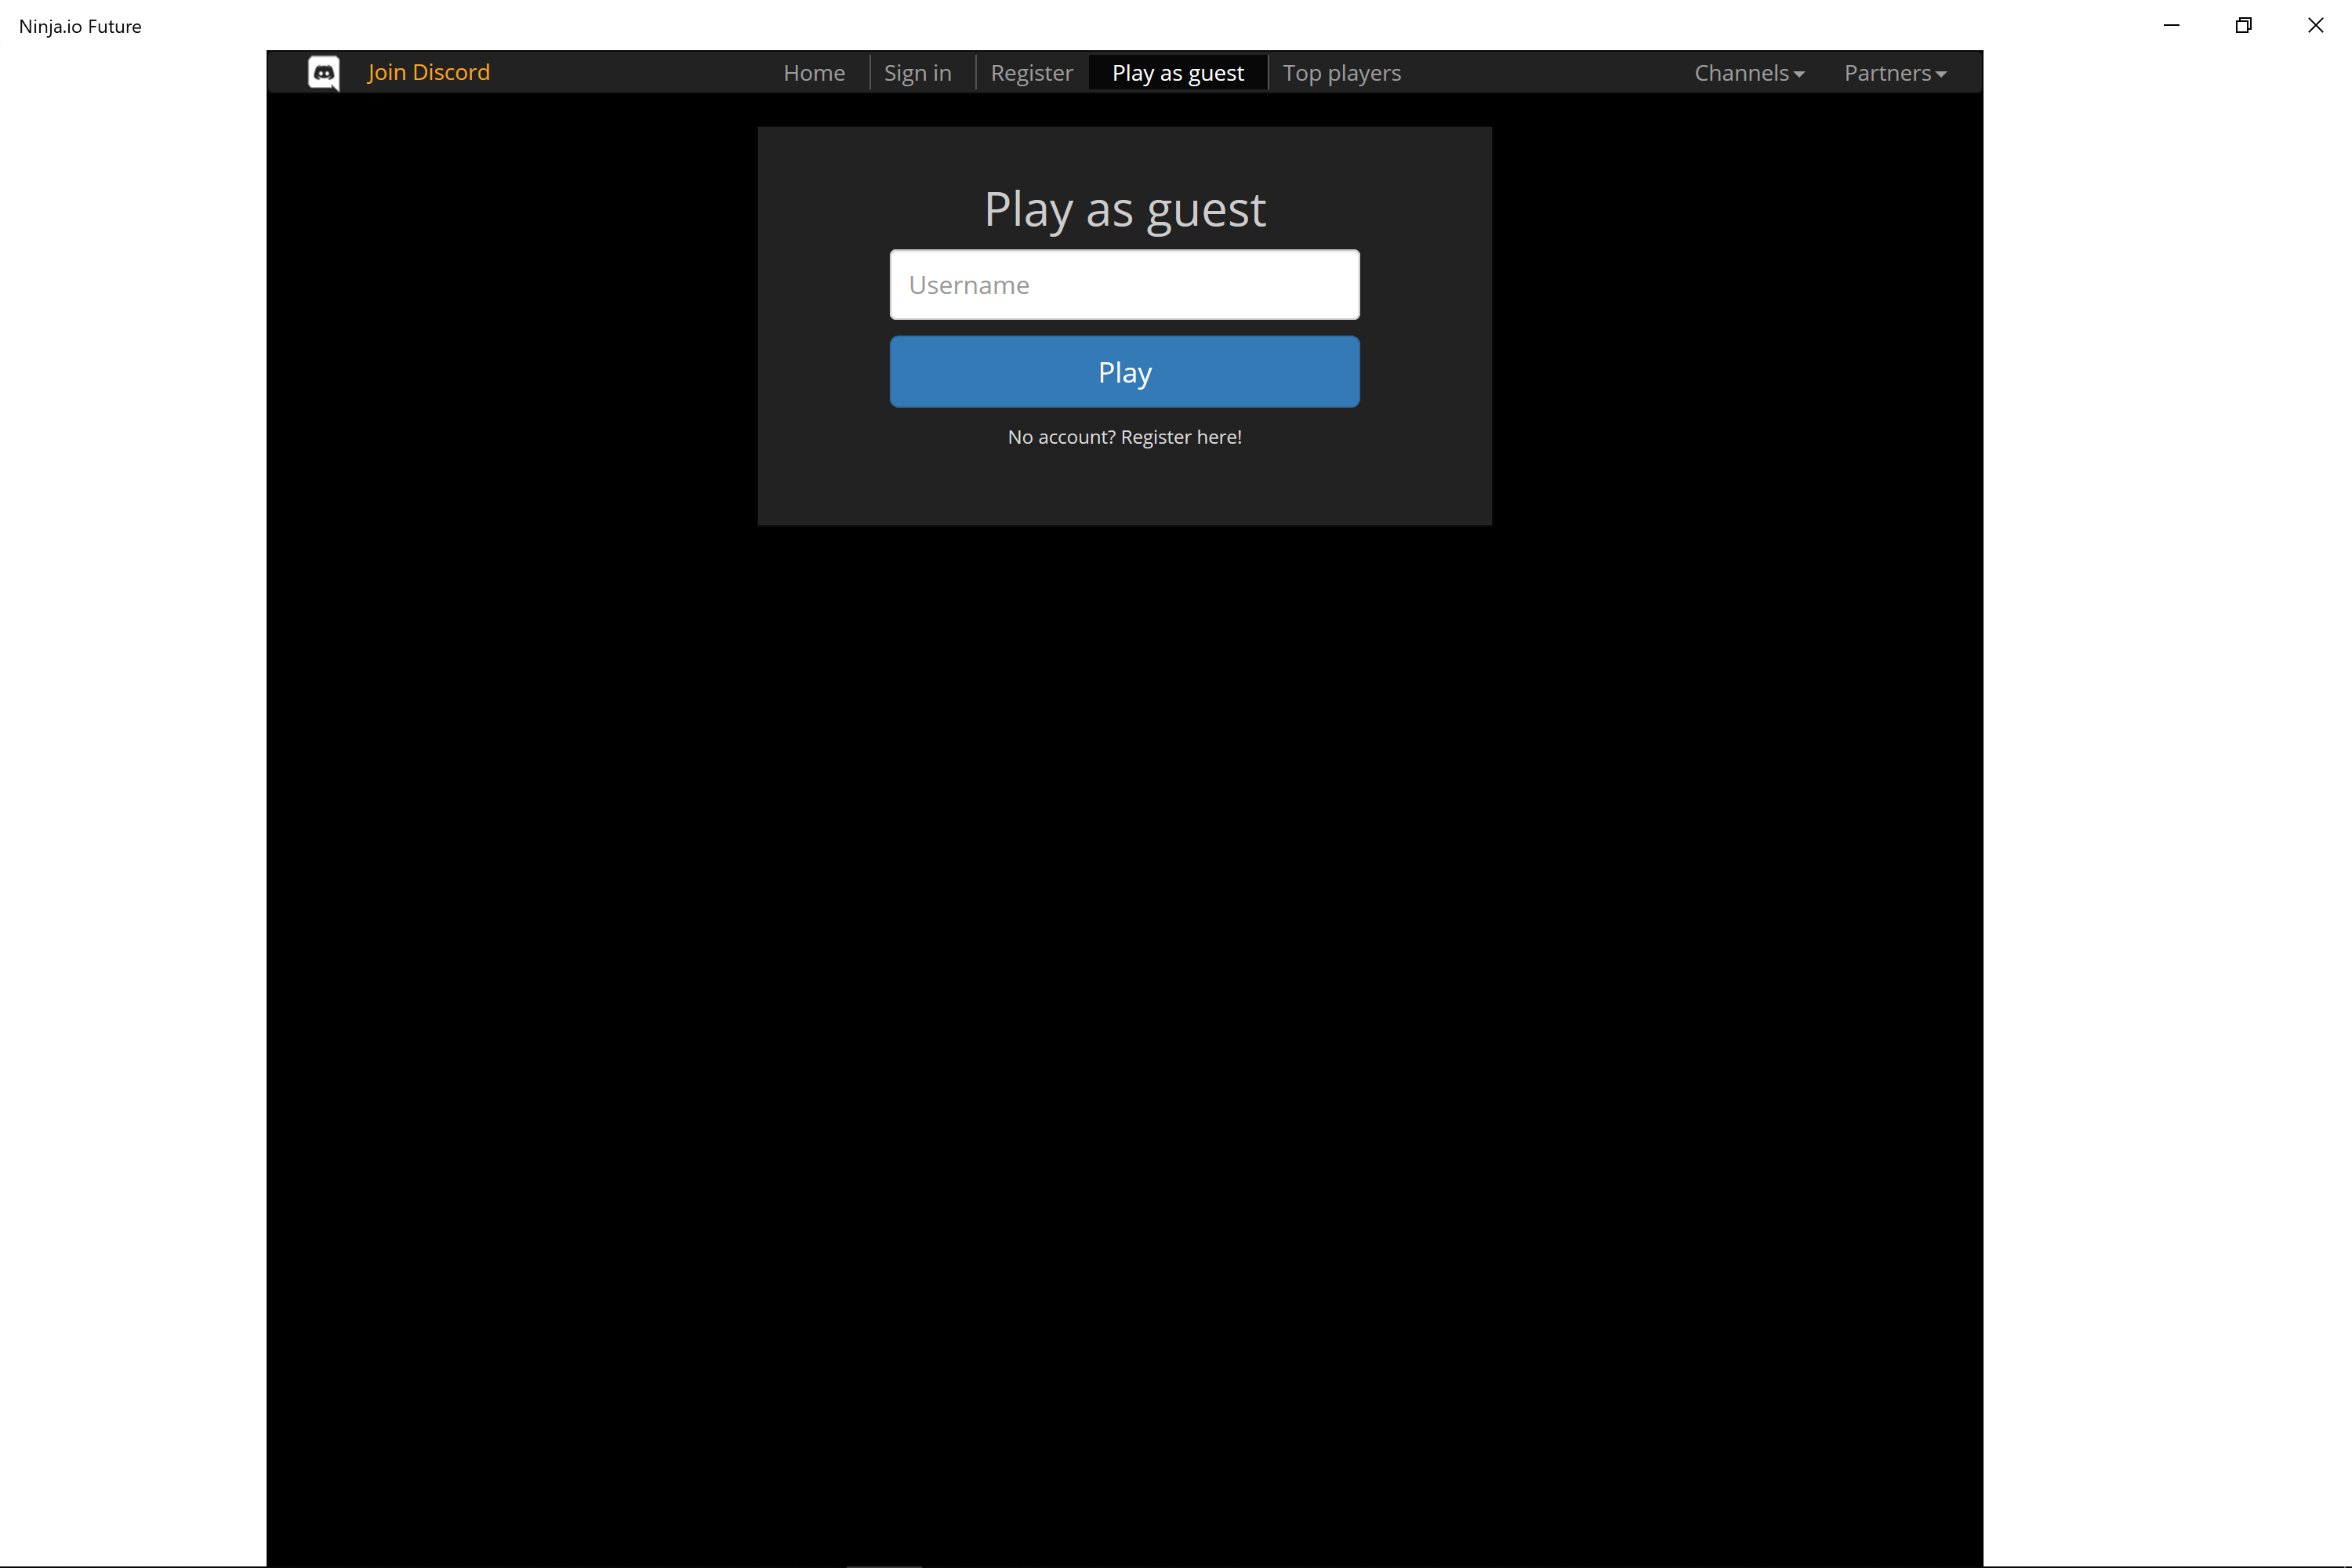Click the Discord logo icon
This screenshot has width=2352, height=1568.
point(324,73)
